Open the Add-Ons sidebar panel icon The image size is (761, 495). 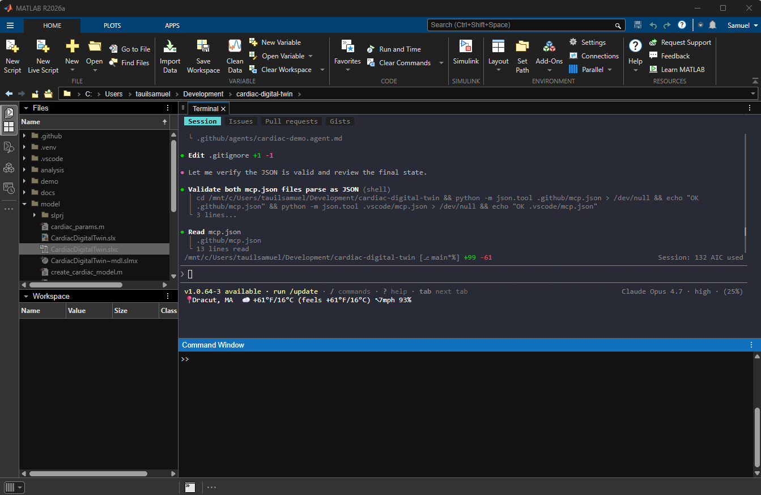point(8,168)
